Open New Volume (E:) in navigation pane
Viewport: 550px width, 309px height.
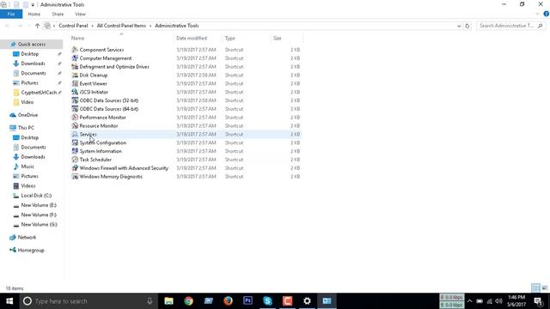(39, 205)
